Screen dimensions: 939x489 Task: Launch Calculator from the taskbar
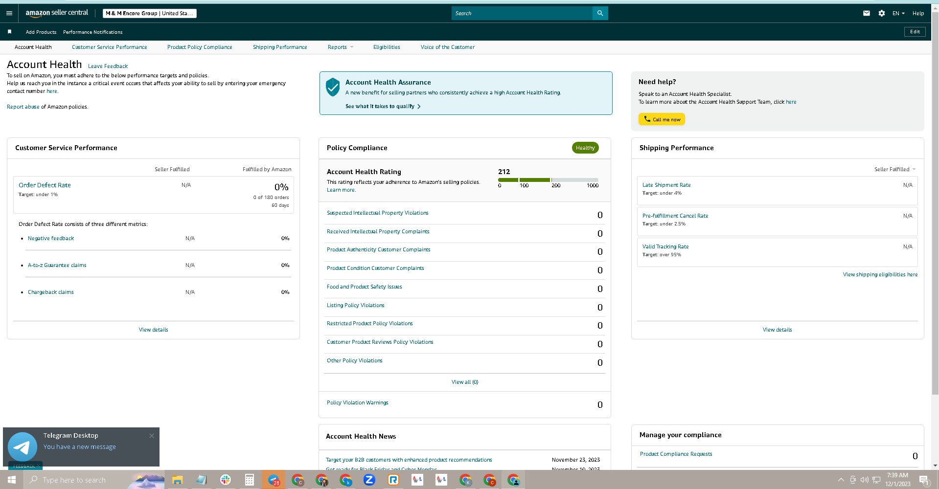pyautogui.click(x=249, y=480)
